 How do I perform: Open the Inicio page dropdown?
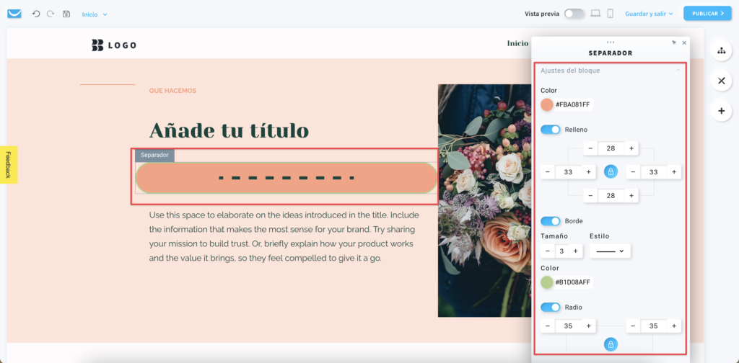click(x=95, y=14)
